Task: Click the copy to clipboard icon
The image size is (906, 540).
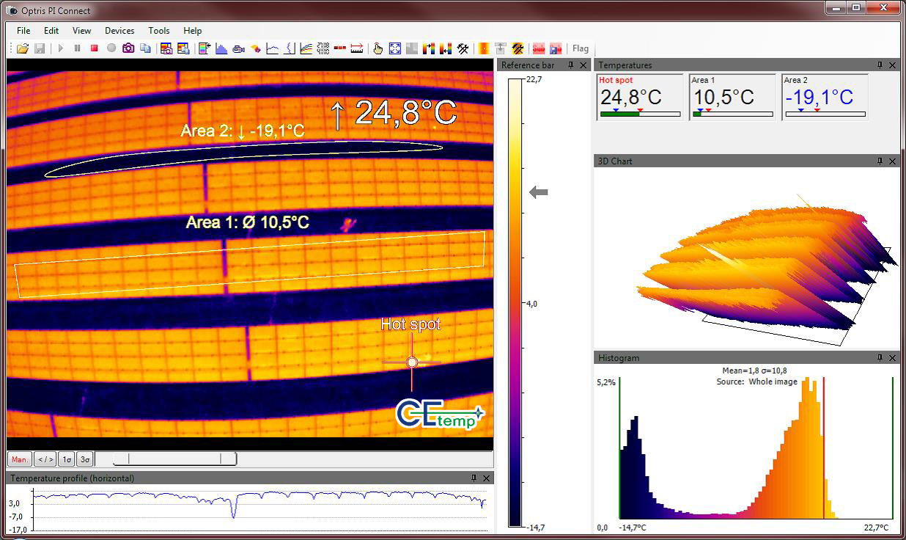Action: 145,48
